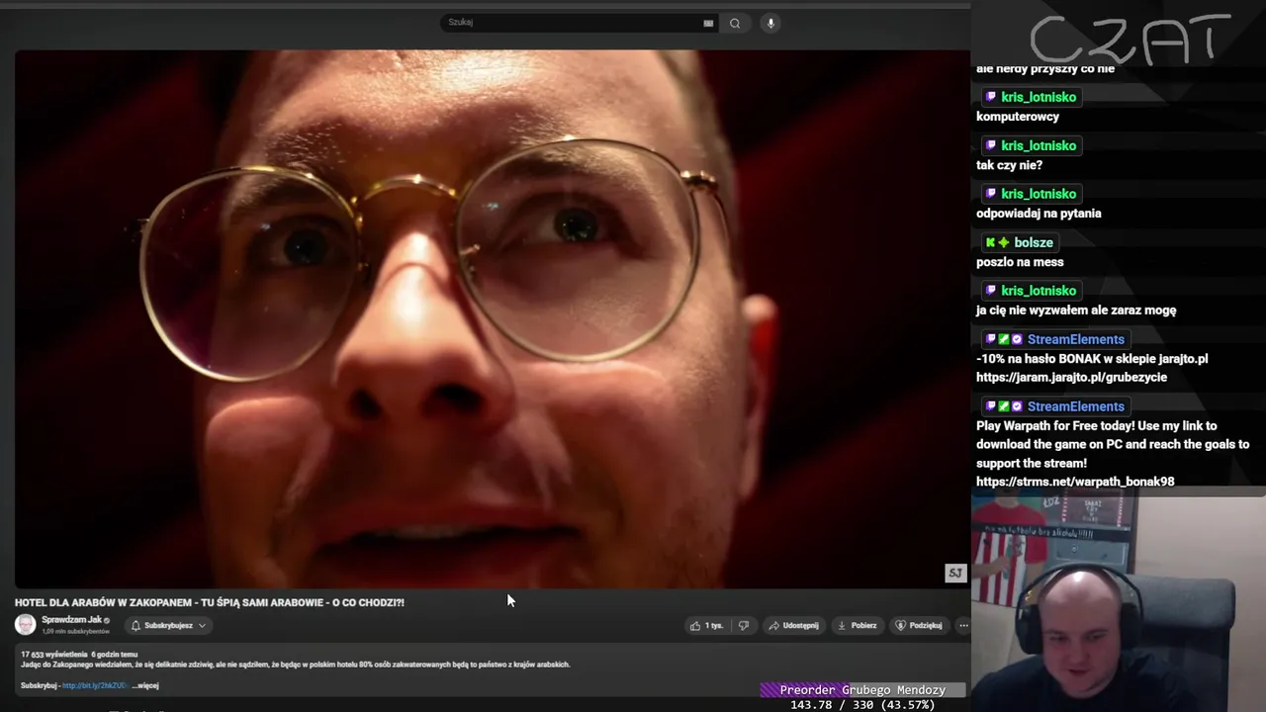This screenshot has height=712, width=1266.
Task: Open the Sprawdzam Jak channel name link
Action: (71, 620)
